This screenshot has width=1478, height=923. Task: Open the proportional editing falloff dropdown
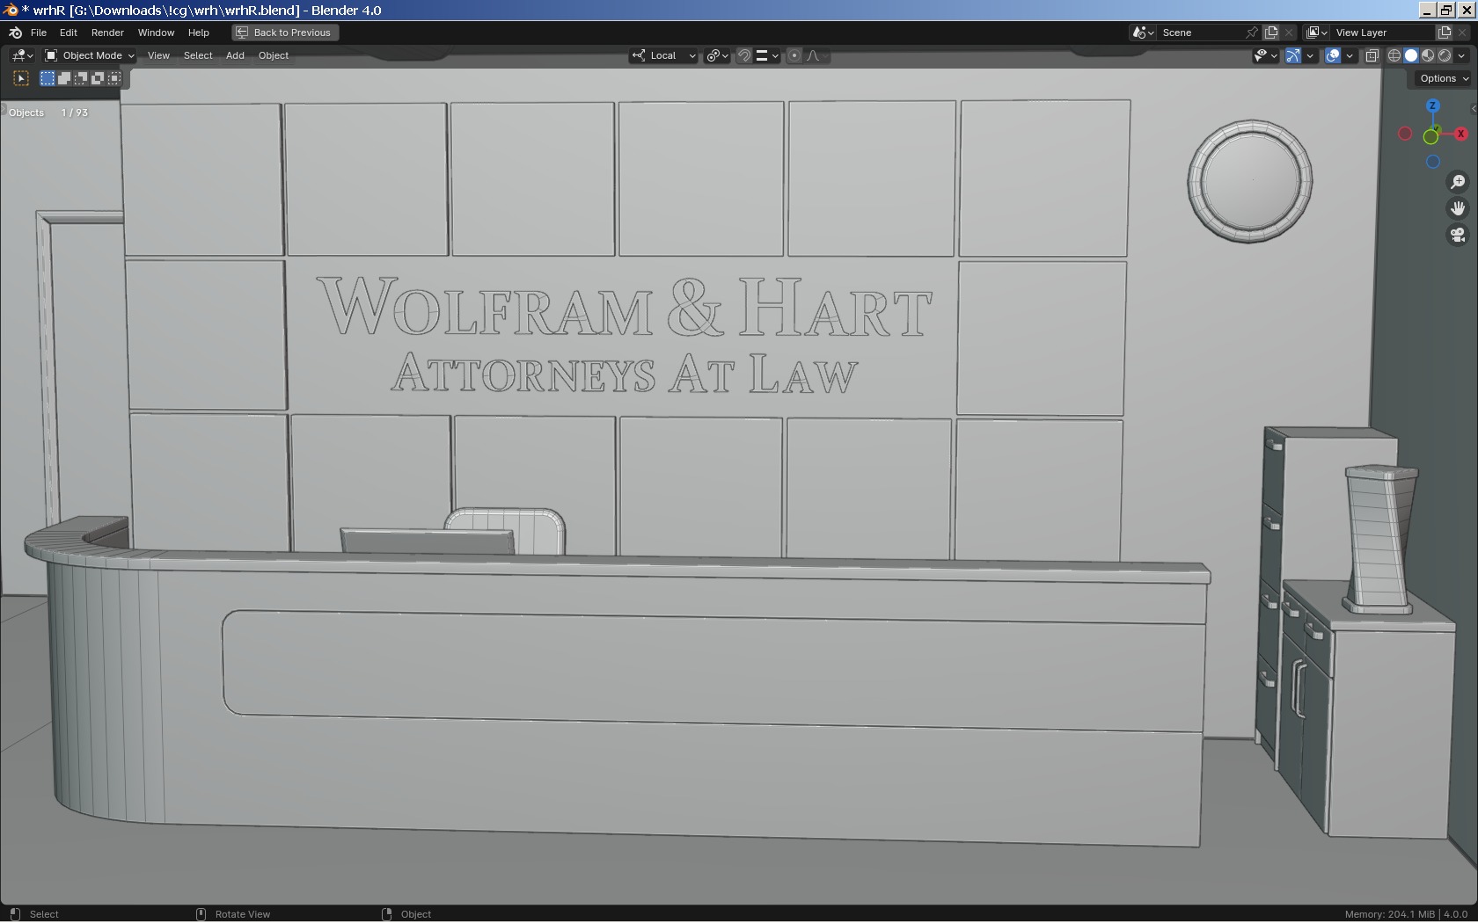816,55
